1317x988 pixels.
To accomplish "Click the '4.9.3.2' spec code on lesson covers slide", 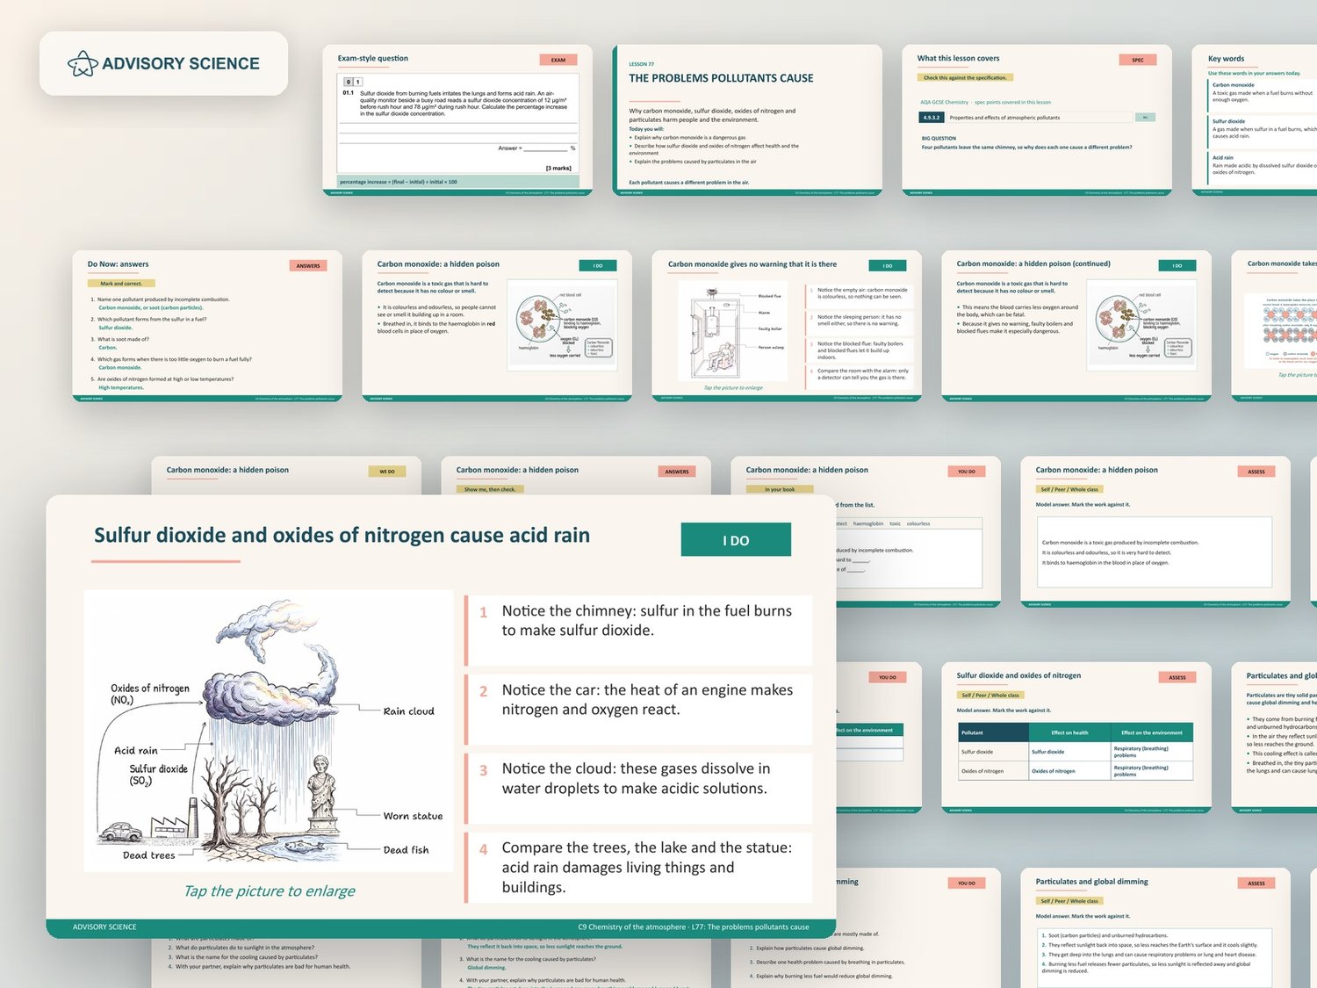I will tap(931, 117).
